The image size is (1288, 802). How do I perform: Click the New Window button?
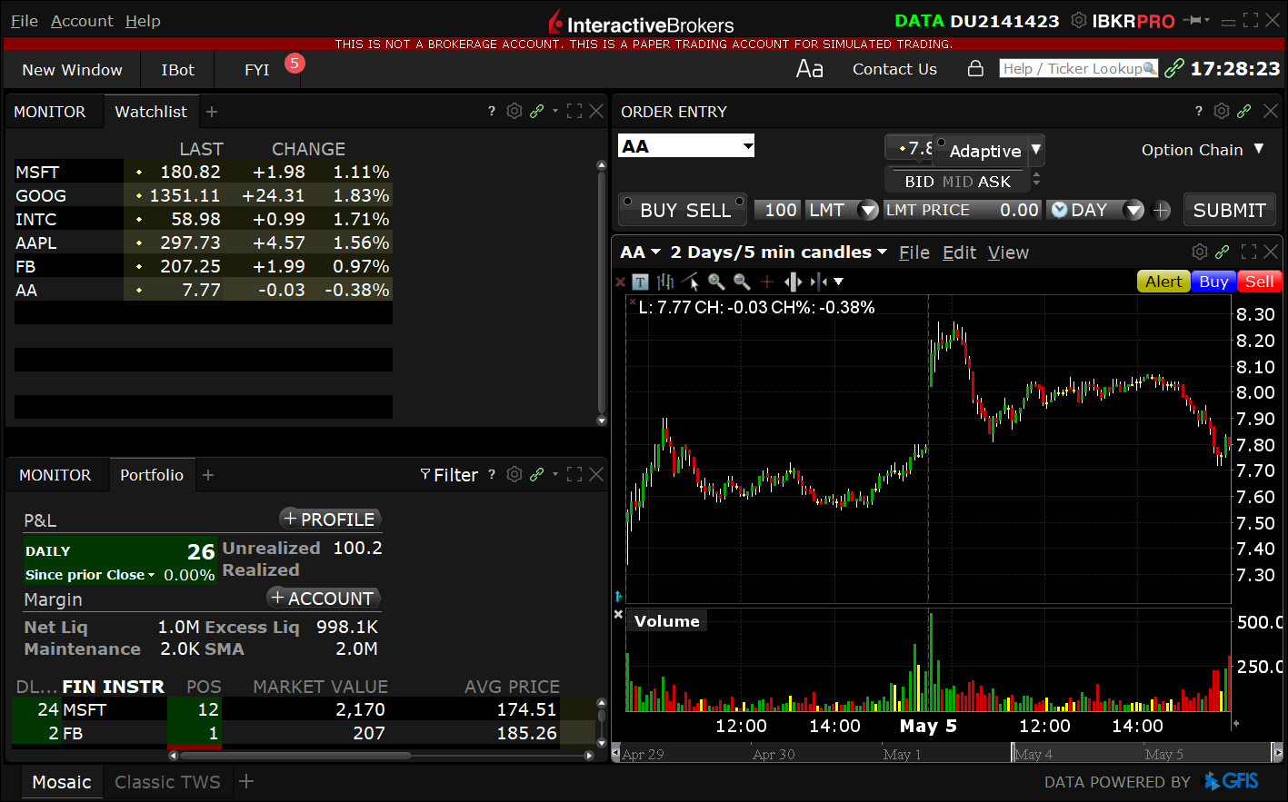point(72,70)
